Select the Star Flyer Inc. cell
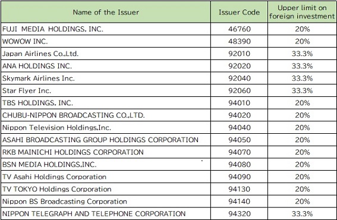 click(106, 90)
